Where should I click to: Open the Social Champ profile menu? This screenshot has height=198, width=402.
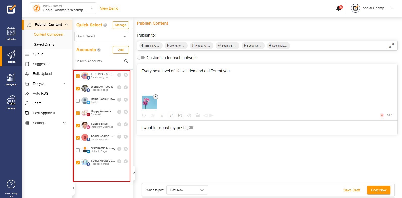click(372, 8)
